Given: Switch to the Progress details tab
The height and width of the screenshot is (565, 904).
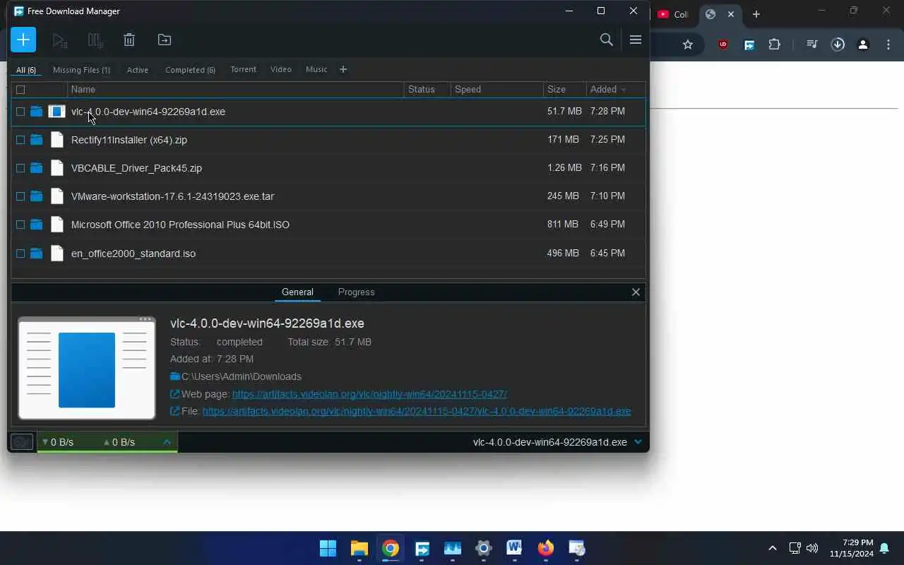Looking at the screenshot, I should [356, 292].
